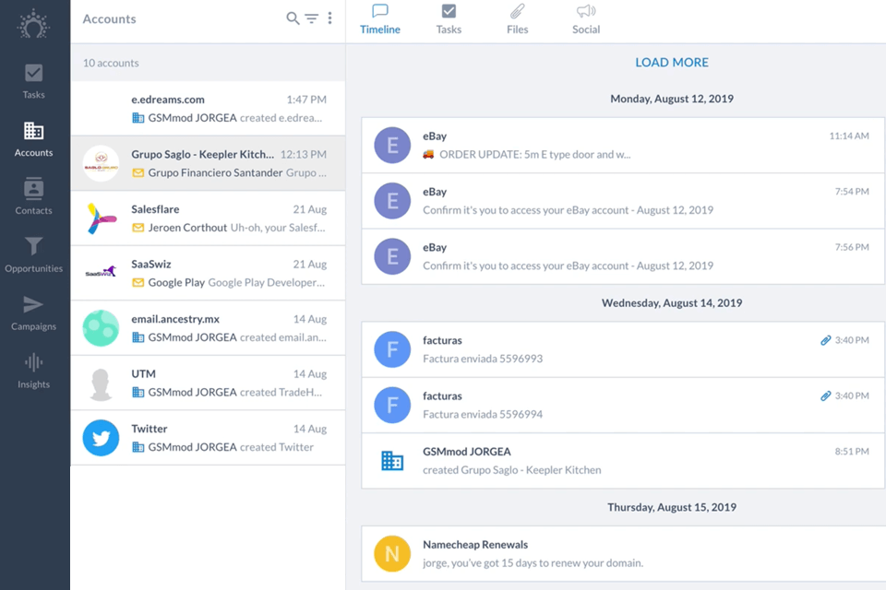Click the Grupo Saglo account logo
886x590 pixels.
(101, 163)
